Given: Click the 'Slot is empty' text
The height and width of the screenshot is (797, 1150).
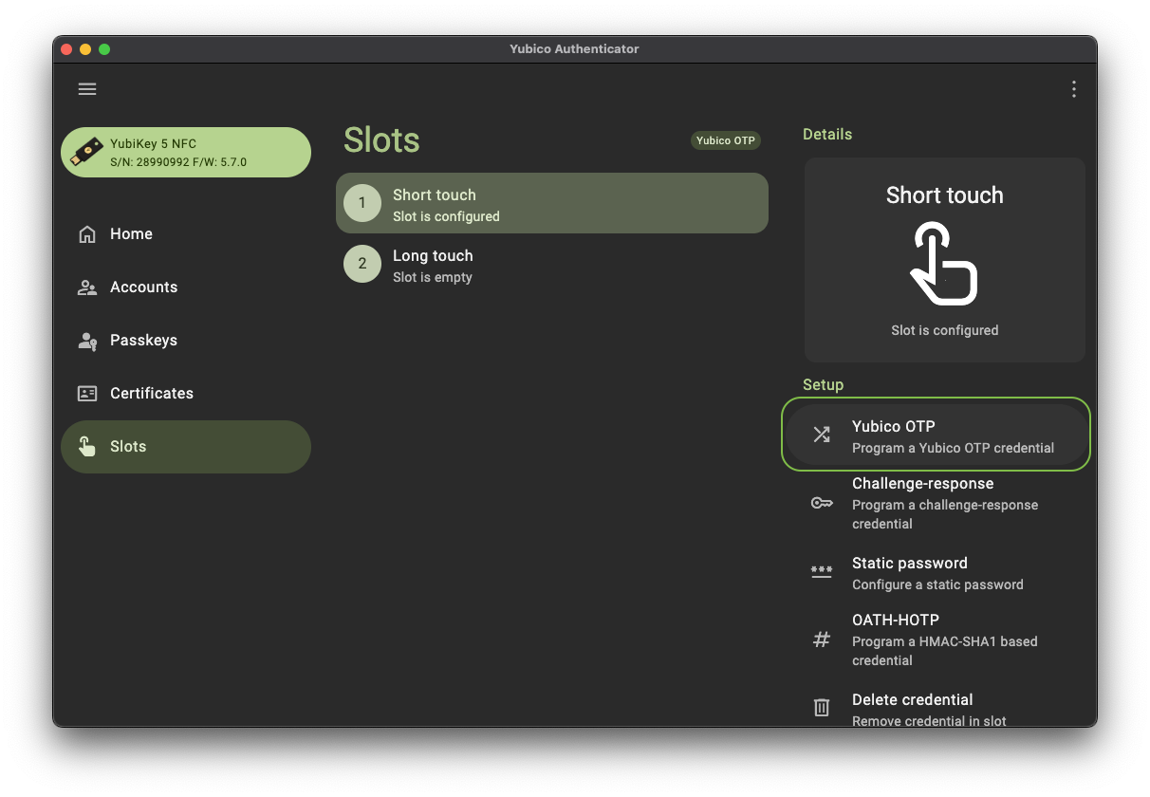Looking at the screenshot, I should tap(433, 277).
